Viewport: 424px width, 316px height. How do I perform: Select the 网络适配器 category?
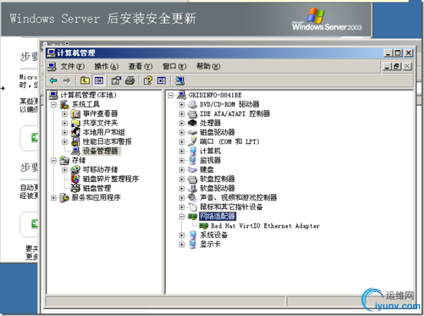point(217,217)
